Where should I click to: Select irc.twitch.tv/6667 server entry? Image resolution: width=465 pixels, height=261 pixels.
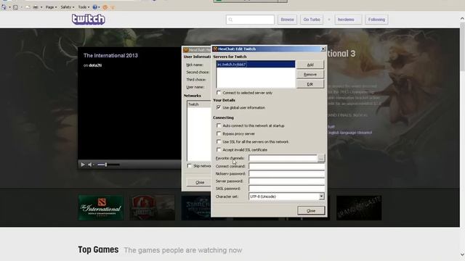pos(256,65)
